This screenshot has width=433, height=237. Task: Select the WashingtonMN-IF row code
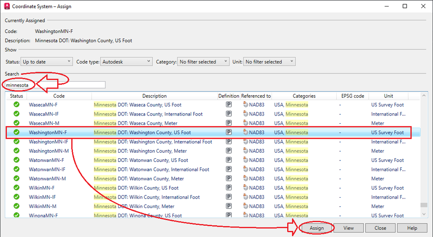48,141
